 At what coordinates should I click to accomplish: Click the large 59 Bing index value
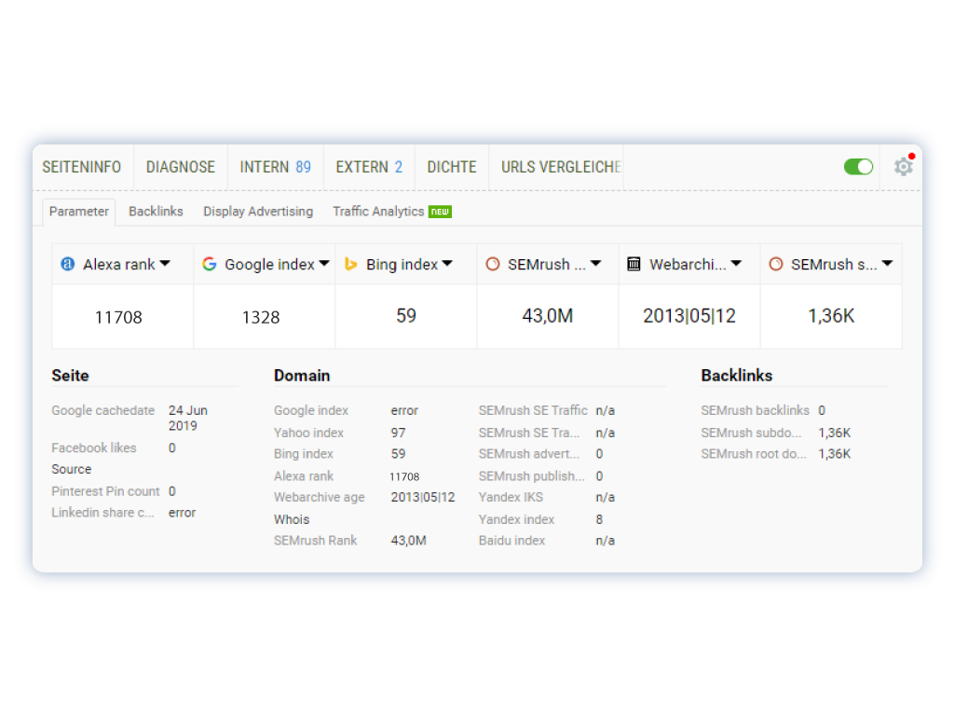pos(406,316)
